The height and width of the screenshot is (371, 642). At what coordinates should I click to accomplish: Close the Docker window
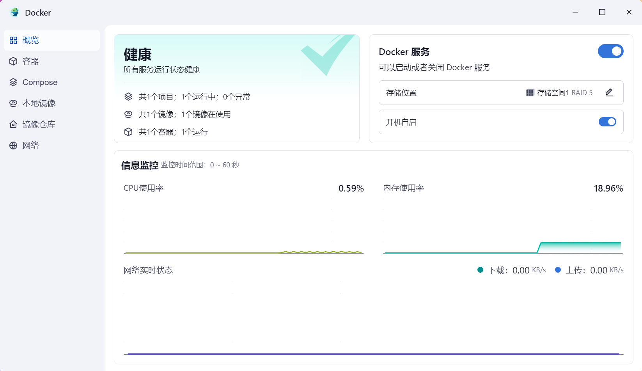(629, 12)
